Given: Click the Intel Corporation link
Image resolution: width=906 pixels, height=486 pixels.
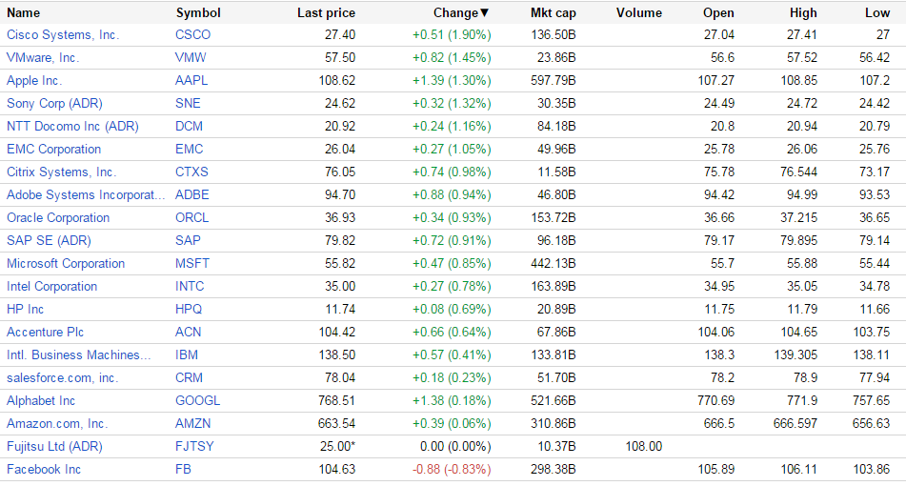Looking at the screenshot, I should coord(52,286).
